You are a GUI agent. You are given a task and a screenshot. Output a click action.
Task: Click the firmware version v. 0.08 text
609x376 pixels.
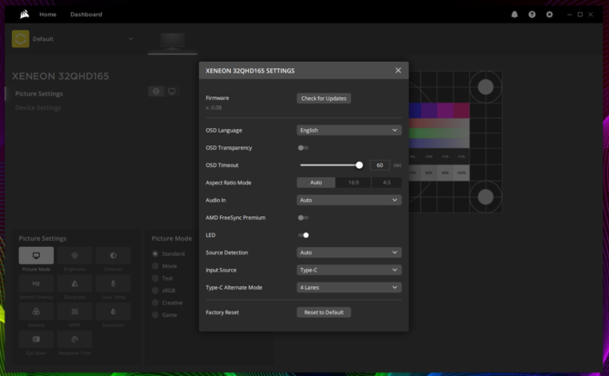pyautogui.click(x=214, y=107)
